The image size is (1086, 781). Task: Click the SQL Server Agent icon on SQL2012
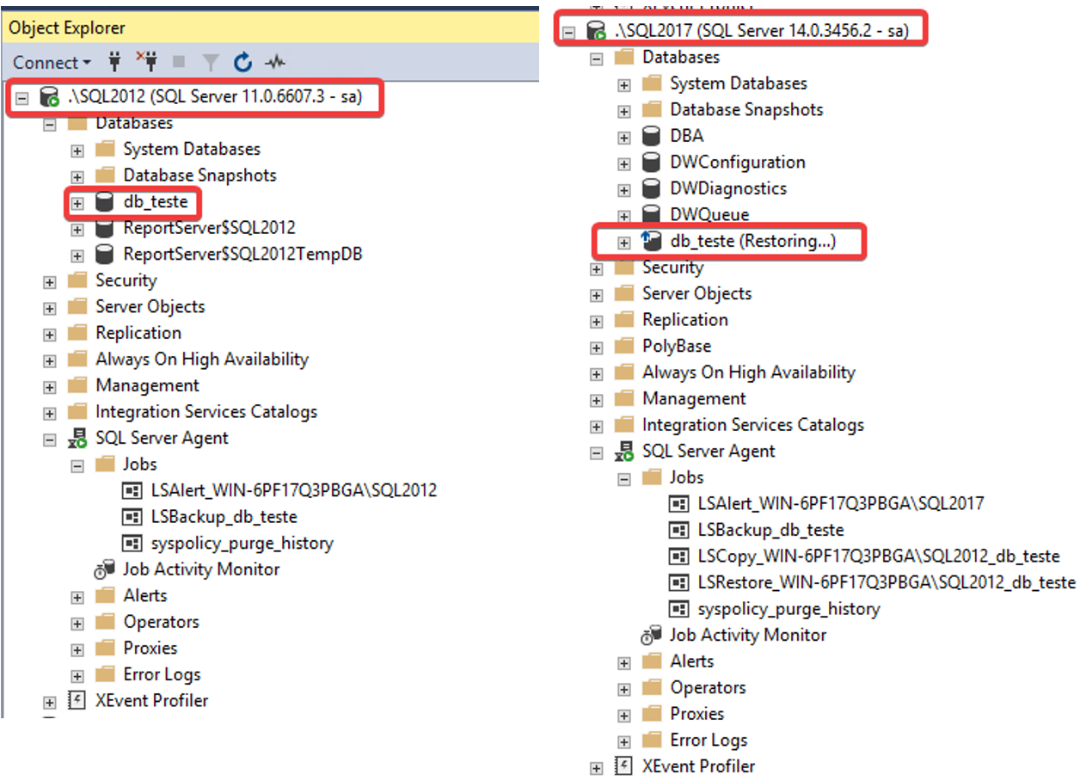[77, 438]
